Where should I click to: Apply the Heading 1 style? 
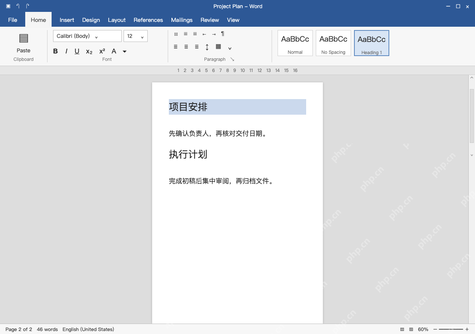coord(371,43)
